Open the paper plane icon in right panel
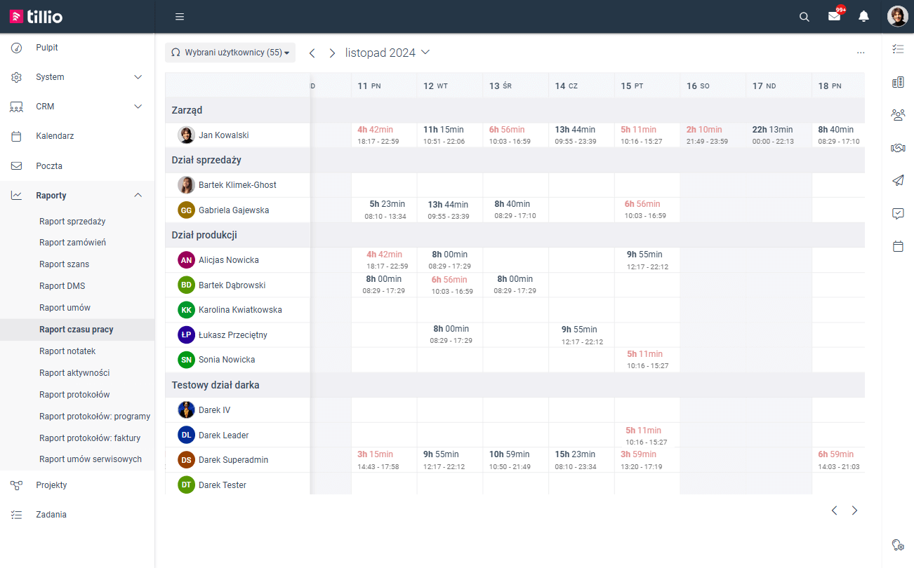914x568 pixels. (898, 180)
